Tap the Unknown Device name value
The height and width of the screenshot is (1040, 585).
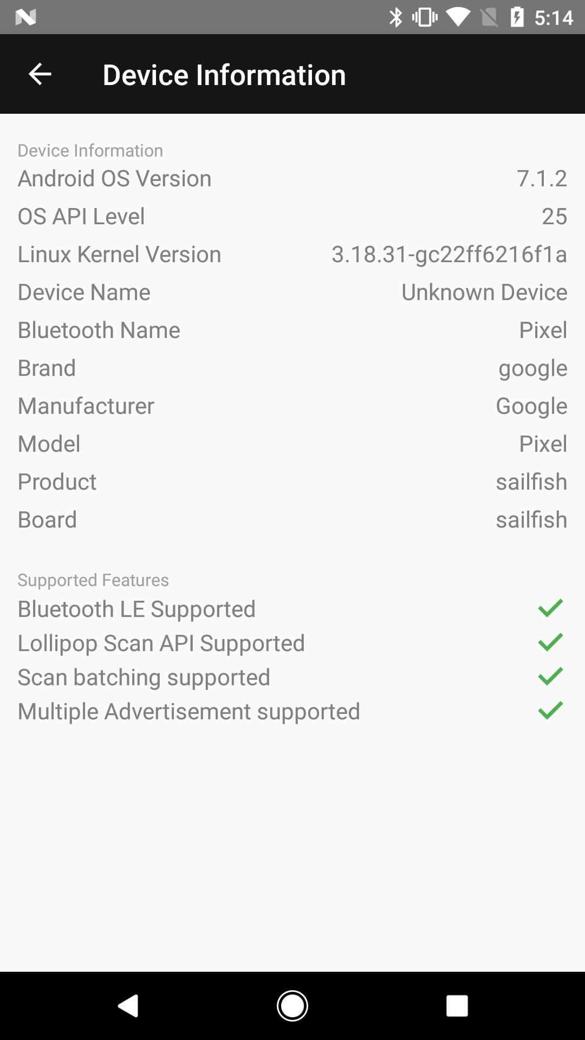(484, 292)
